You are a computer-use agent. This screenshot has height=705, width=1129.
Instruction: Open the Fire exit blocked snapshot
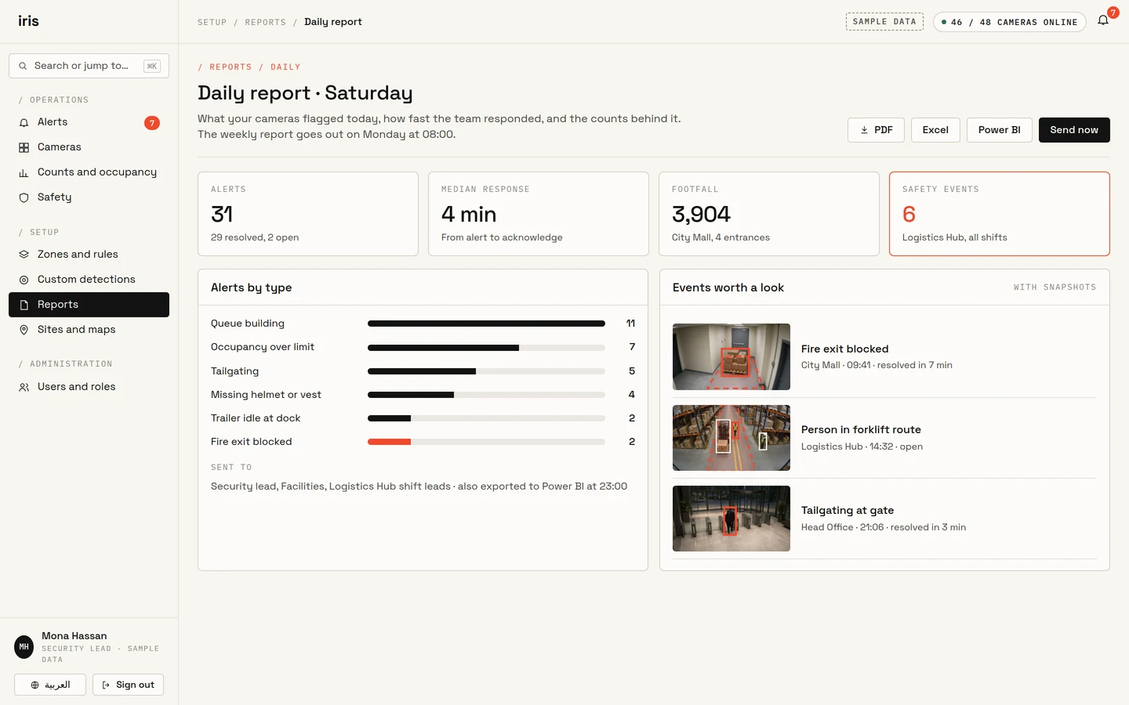[x=731, y=356]
